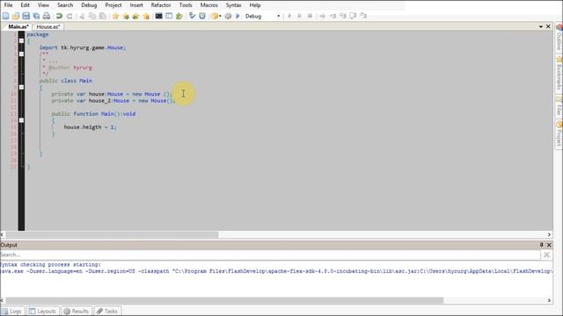Open the Tools menu
The width and height of the screenshot is (563, 316).
coord(186,5)
